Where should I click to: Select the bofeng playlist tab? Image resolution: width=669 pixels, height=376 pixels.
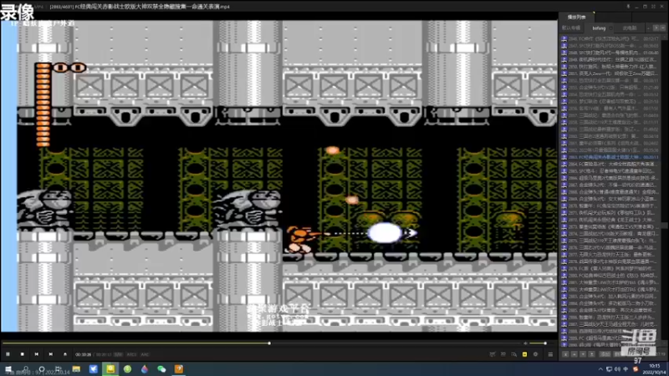(x=599, y=28)
